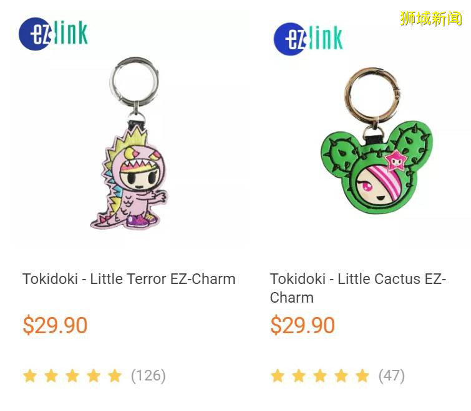Click the right EZ-Link logo

308,39
